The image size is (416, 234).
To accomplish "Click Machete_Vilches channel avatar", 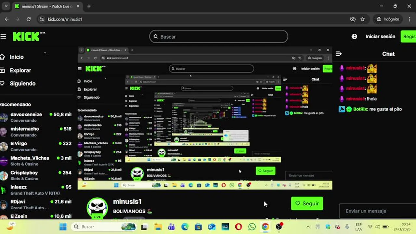I will (x=3, y=161).
